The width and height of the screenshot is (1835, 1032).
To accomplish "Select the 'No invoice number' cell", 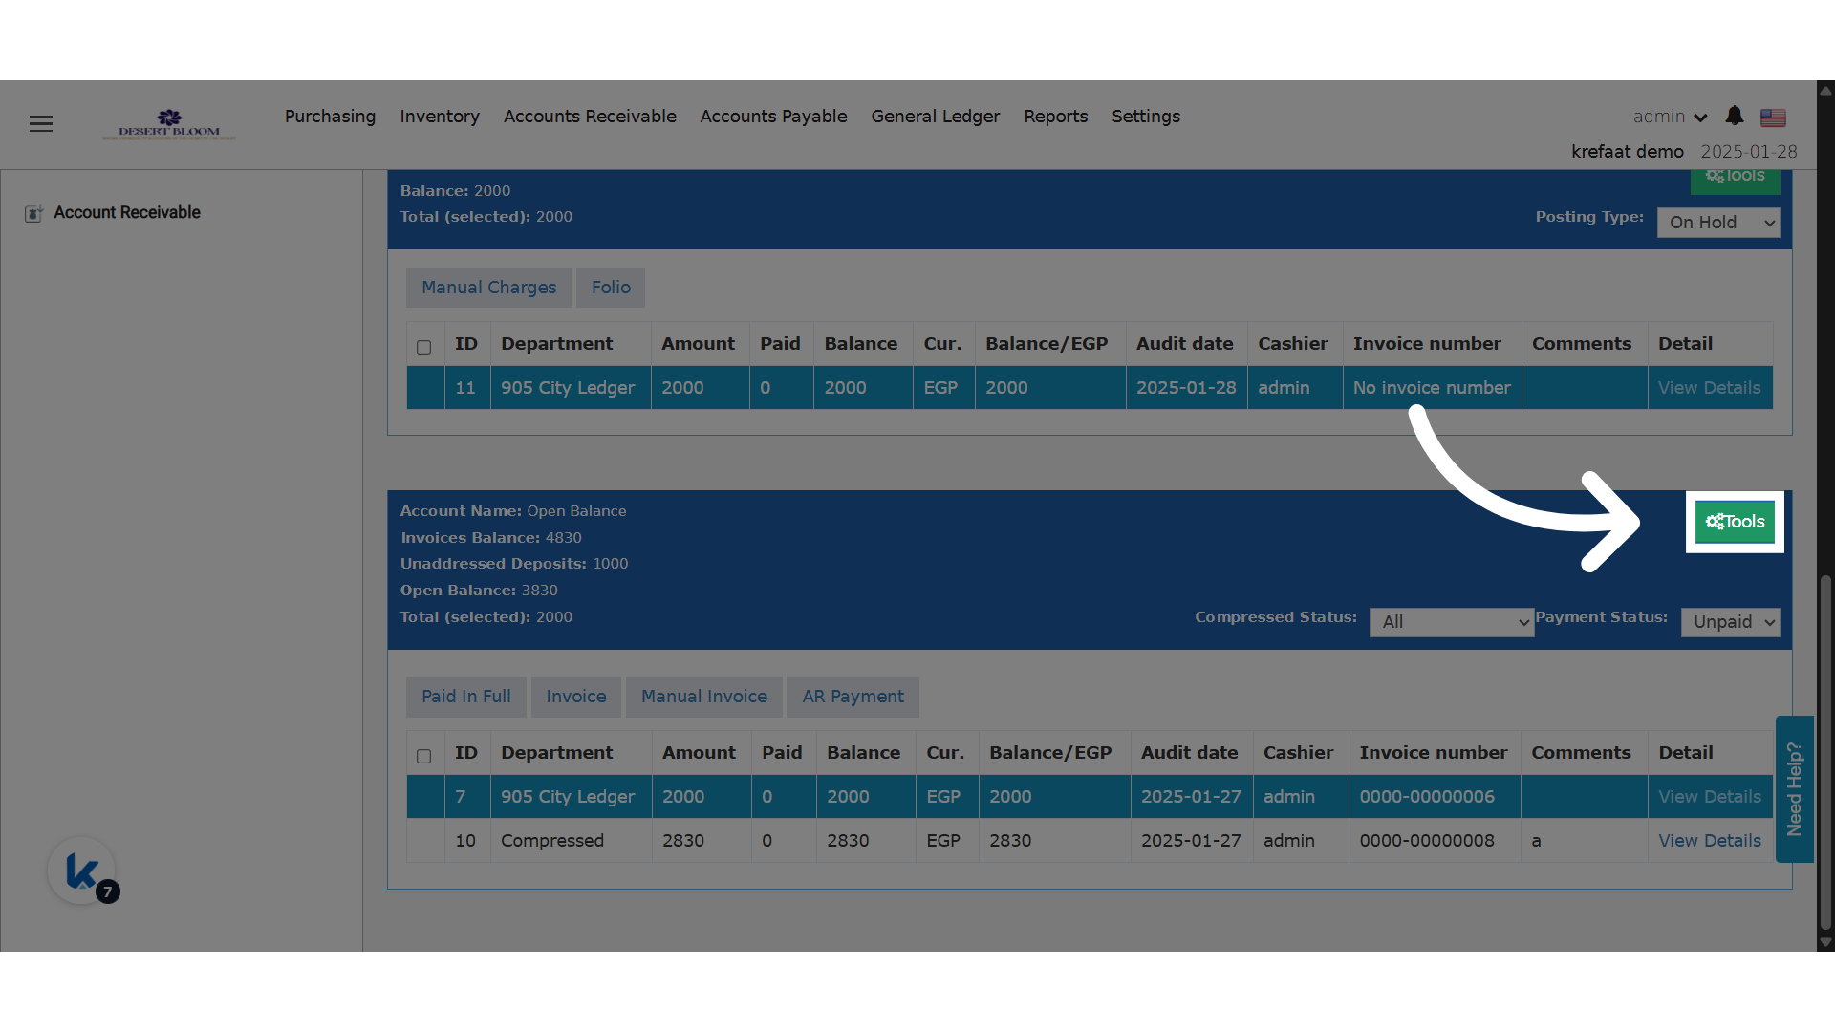I will (1432, 388).
